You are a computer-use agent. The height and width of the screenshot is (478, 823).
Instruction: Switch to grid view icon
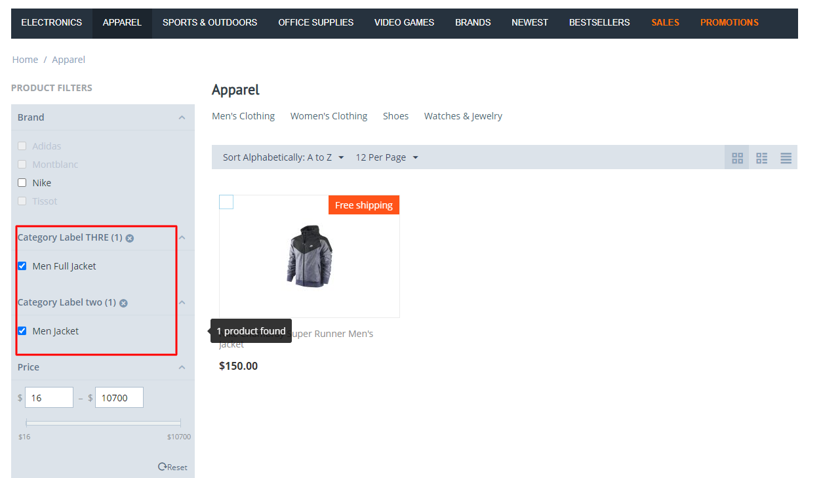(x=737, y=158)
